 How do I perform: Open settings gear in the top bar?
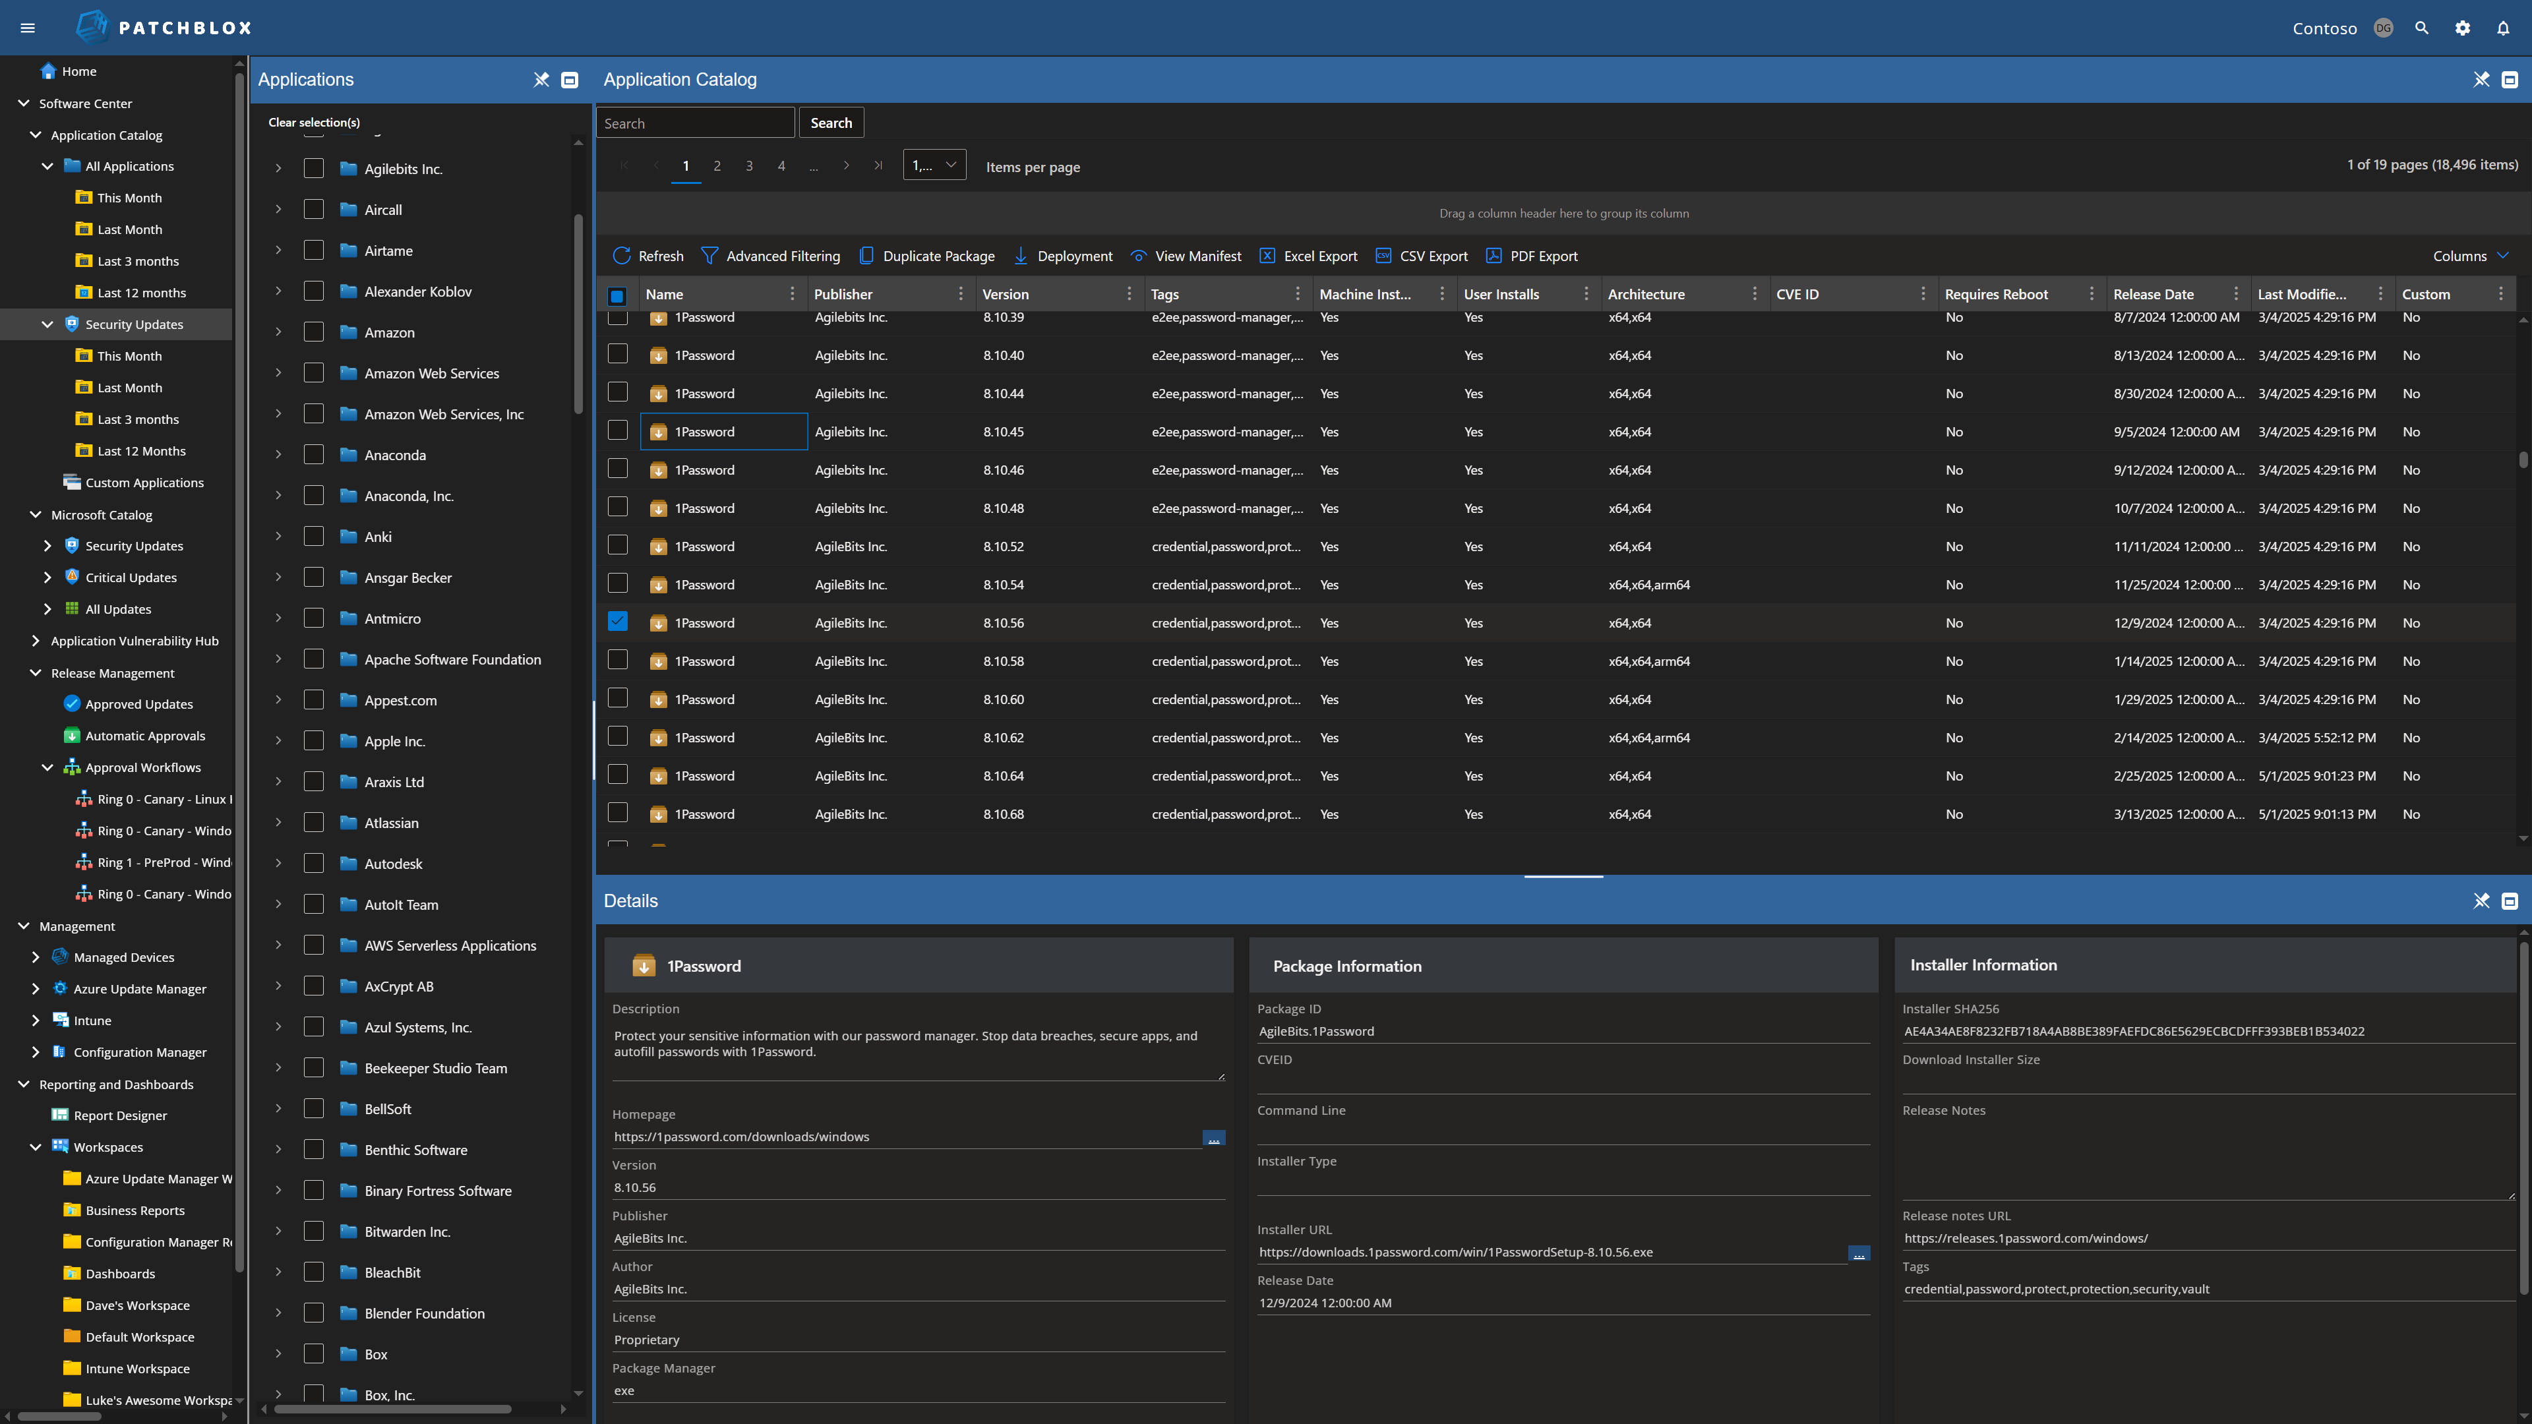(2462, 28)
